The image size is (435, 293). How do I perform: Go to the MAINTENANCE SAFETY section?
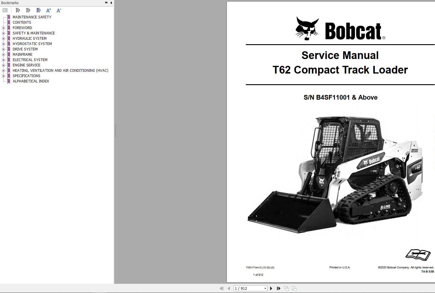click(32, 17)
